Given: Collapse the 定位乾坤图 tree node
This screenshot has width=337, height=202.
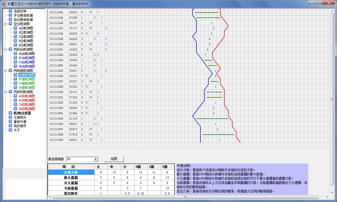Looking at the screenshot, I should [6, 24].
